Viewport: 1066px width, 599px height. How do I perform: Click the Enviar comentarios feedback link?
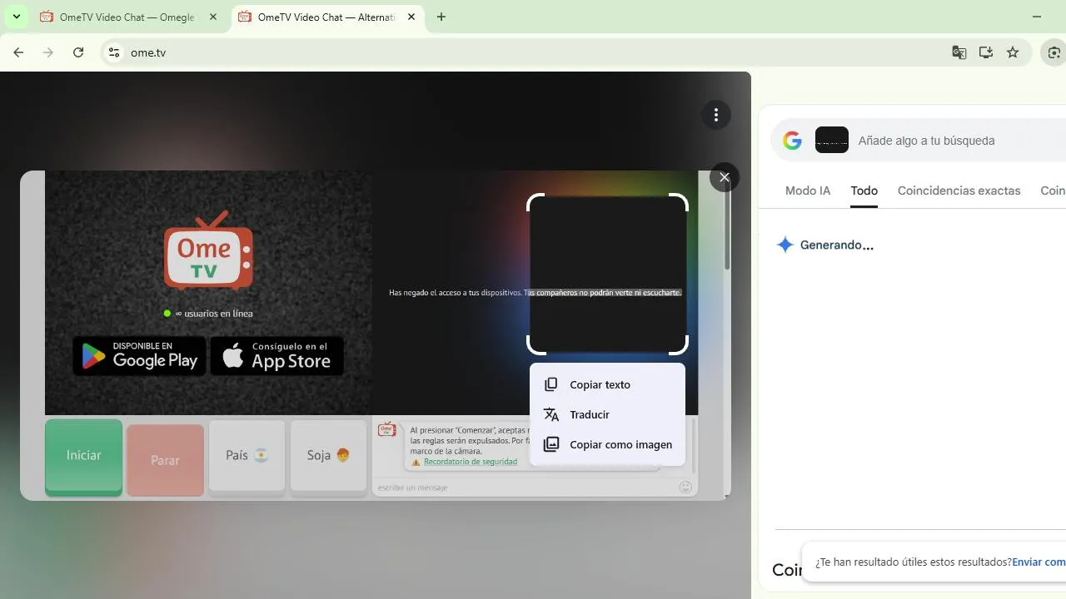1039,562
